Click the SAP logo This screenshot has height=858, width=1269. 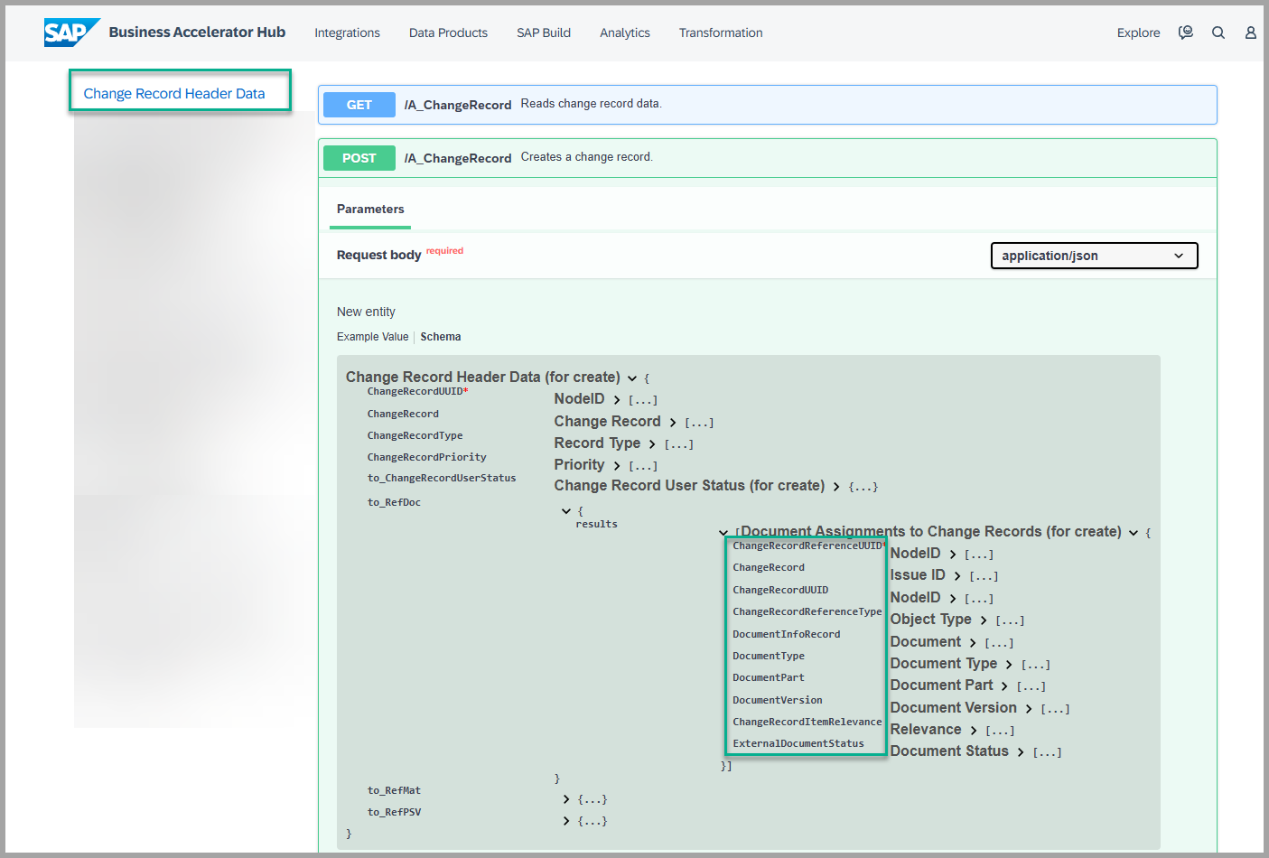(x=70, y=33)
